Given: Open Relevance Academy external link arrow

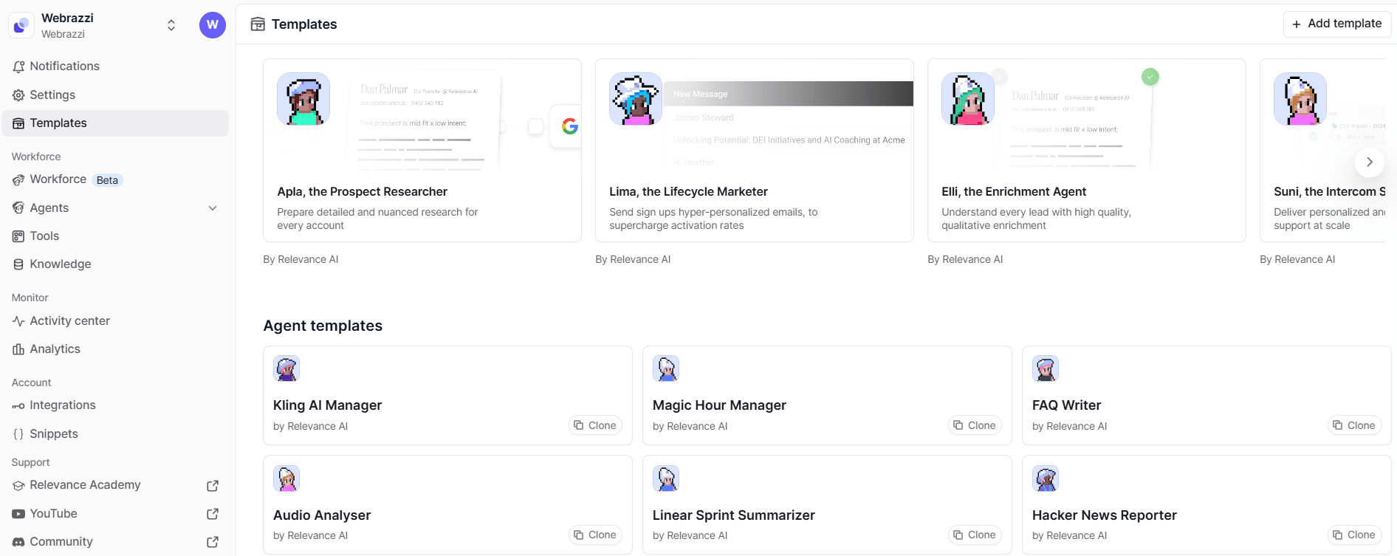Looking at the screenshot, I should click(213, 486).
